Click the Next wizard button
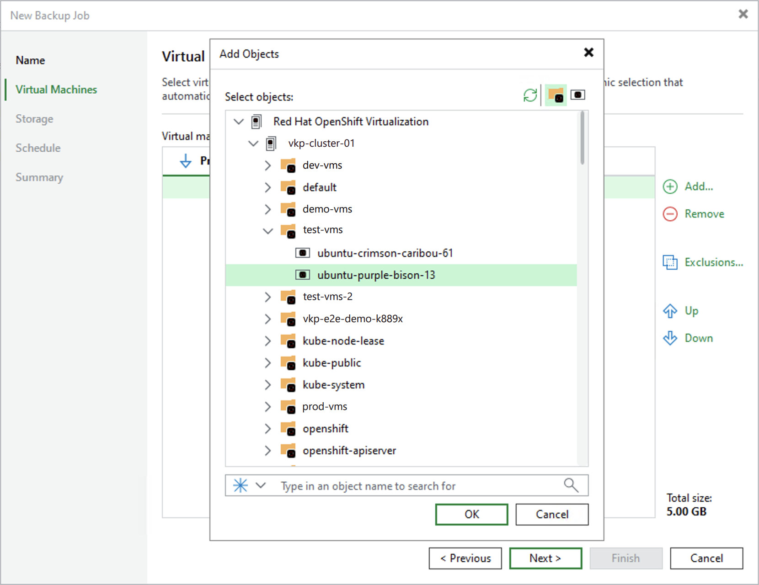This screenshot has width=759, height=585. point(545,558)
